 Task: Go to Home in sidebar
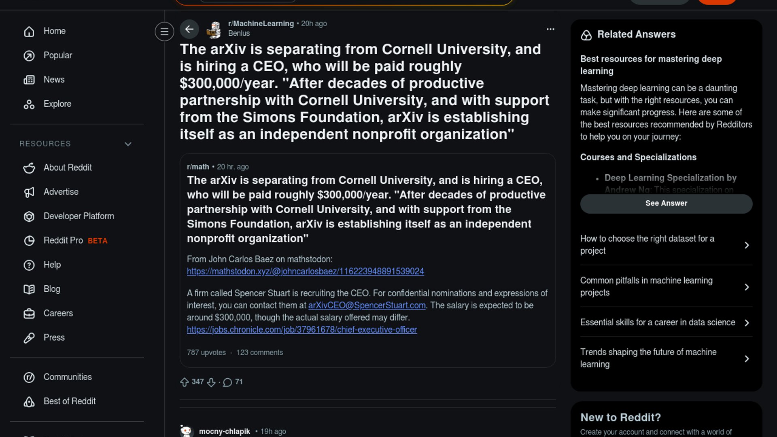pos(54,31)
